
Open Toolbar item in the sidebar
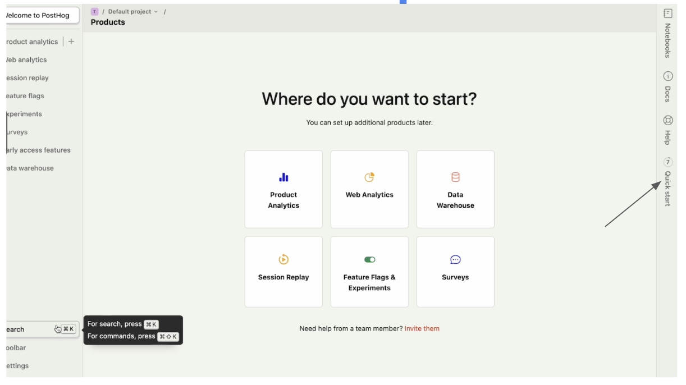click(x=16, y=347)
